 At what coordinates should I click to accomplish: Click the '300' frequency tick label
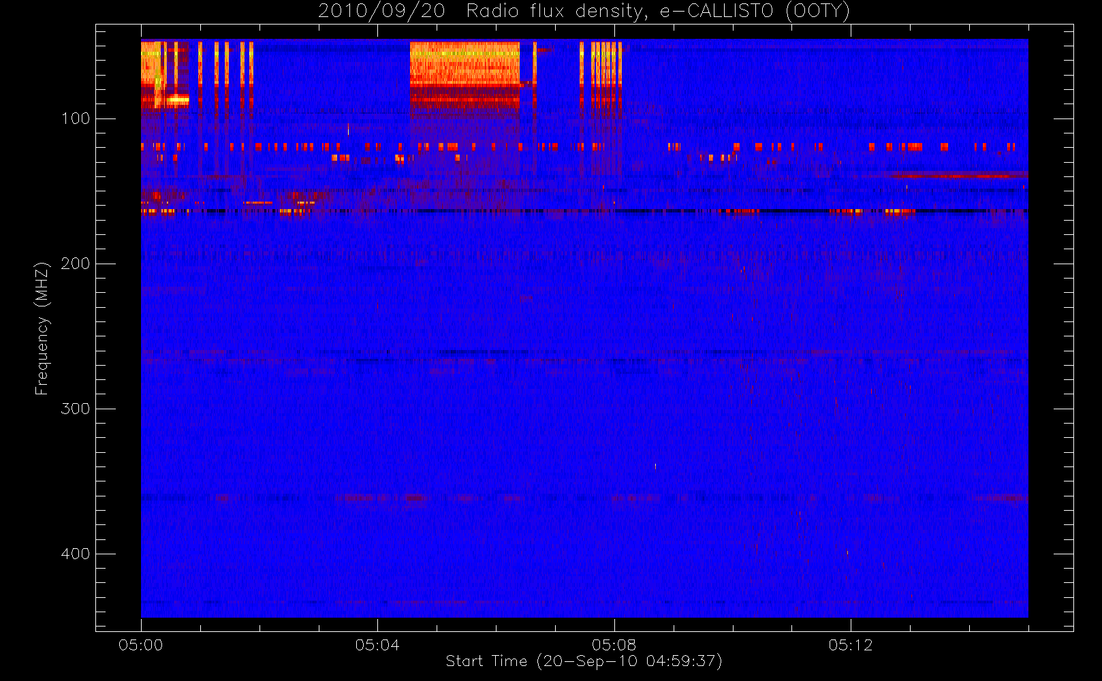[76, 409]
